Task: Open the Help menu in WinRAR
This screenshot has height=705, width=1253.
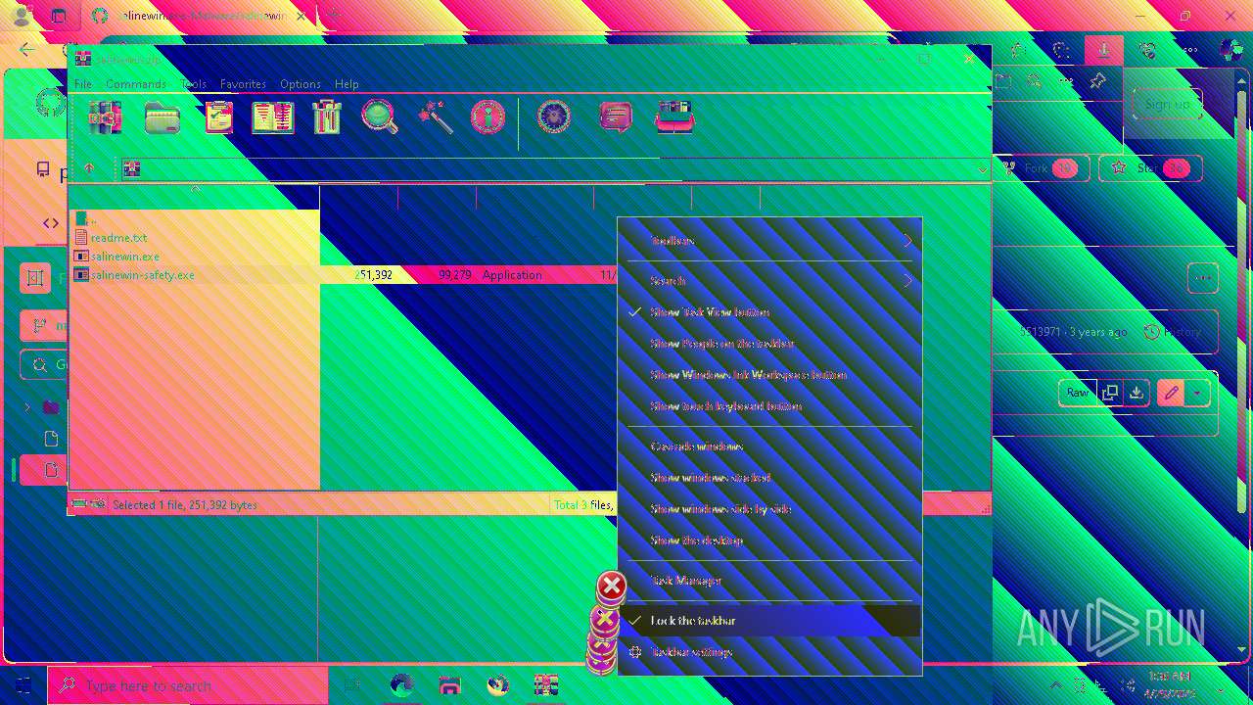Action: tap(347, 84)
